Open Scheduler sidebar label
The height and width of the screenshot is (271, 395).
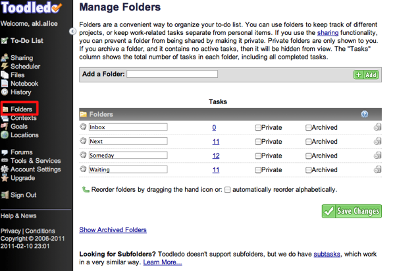[25, 67]
